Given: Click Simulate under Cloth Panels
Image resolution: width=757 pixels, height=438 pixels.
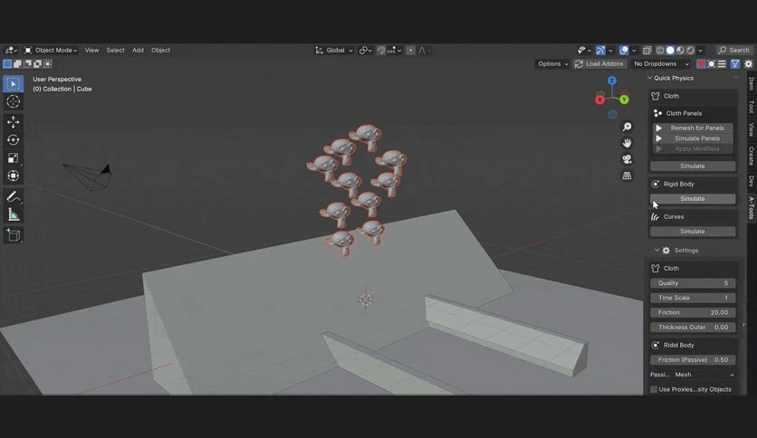Looking at the screenshot, I should pos(693,166).
